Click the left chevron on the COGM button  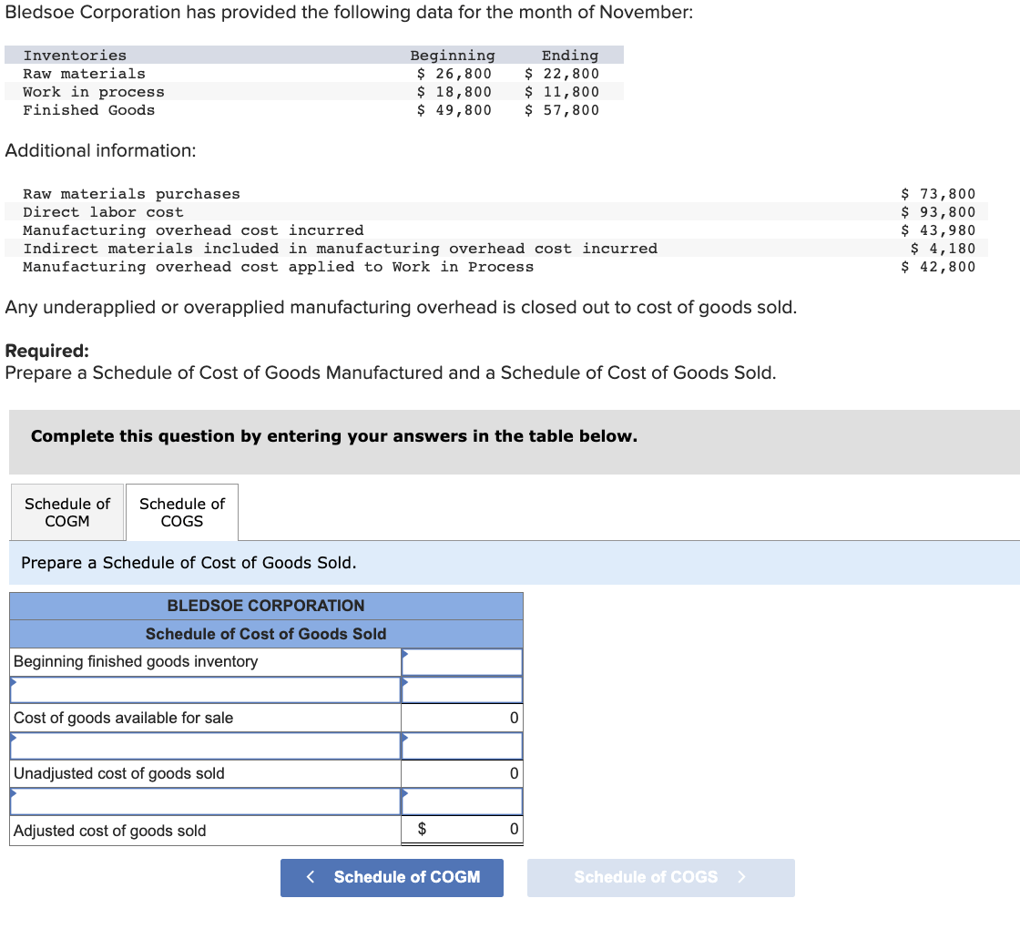click(x=310, y=877)
